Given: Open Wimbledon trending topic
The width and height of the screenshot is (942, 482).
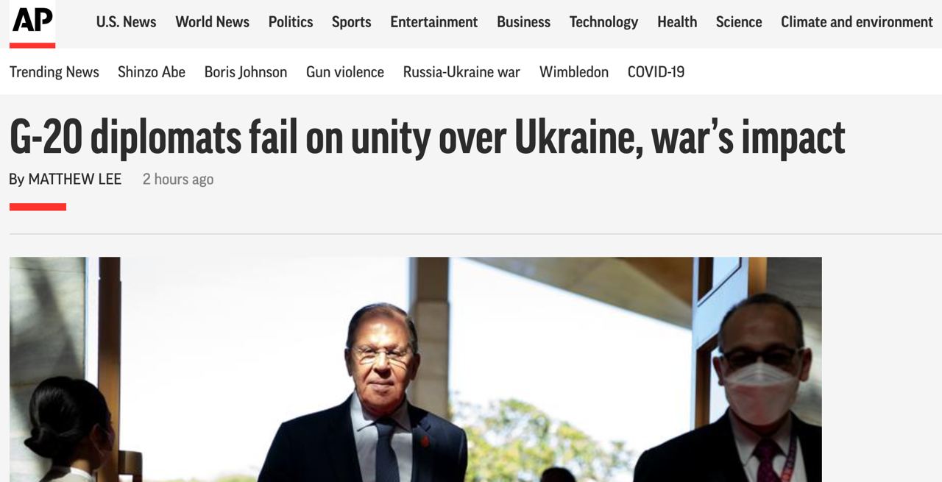Looking at the screenshot, I should click(574, 72).
